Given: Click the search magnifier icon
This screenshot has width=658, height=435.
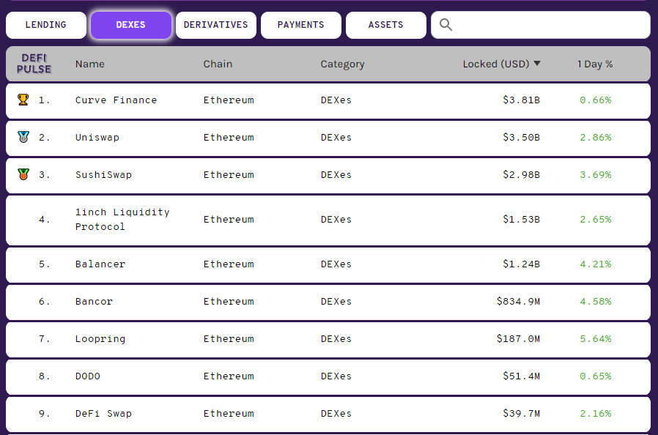Looking at the screenshot, I should pyautogui.click(x=446, y=25).
